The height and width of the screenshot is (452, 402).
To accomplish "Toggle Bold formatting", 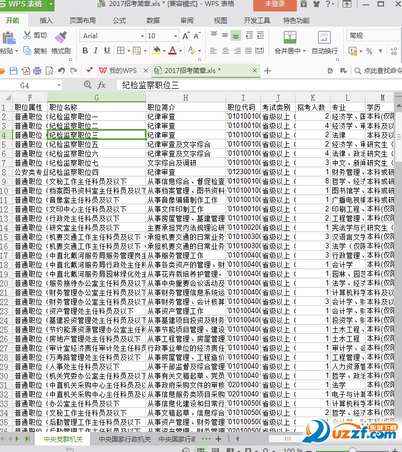I will 85,51.
